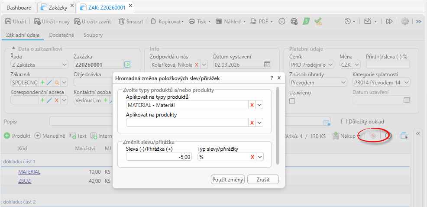Click the info circle toolbar icon
This screenshot has width=427, height=207.
pyautogui.click(x=282, y=21)
